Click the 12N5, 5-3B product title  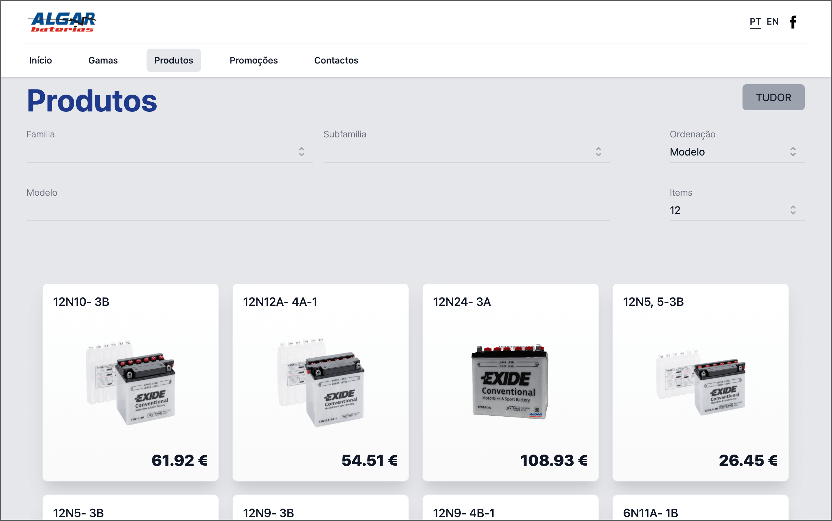coord(653,302)
